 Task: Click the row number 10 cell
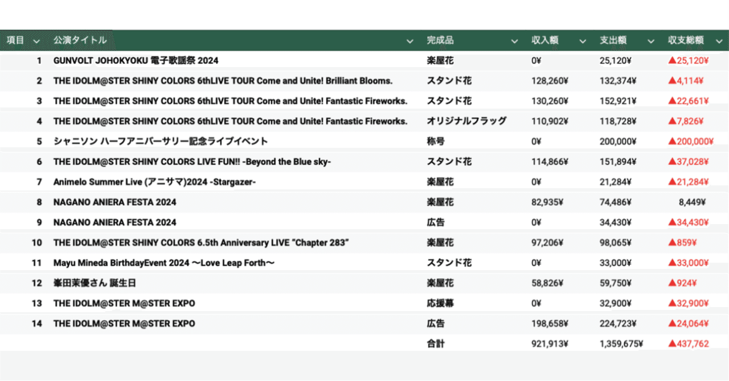coord(37,243)
